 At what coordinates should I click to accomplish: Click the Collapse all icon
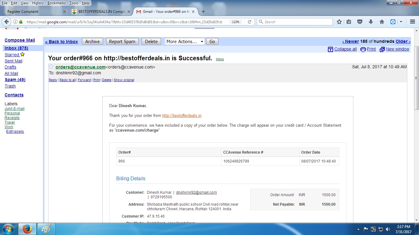pyautogui.click(x=330, y=49)
